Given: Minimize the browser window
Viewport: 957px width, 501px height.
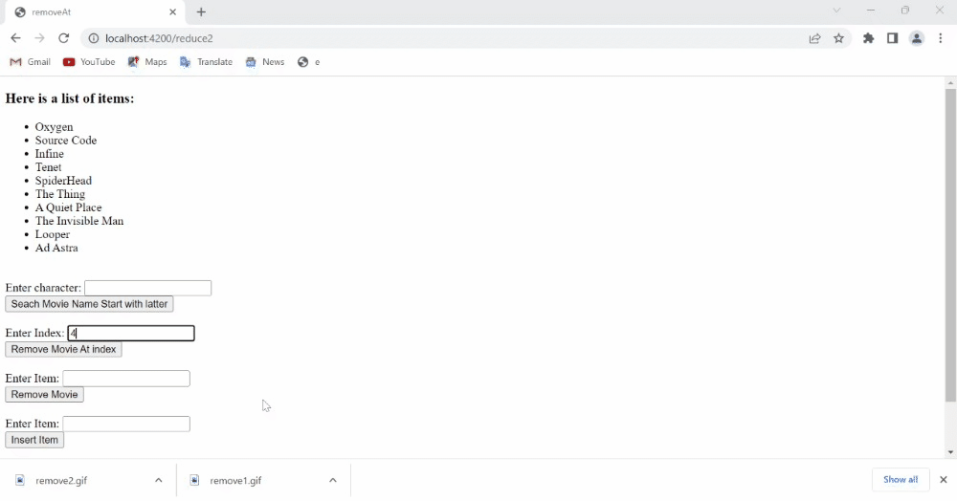Looking at the screenshot, I should (x=871, y=11).
